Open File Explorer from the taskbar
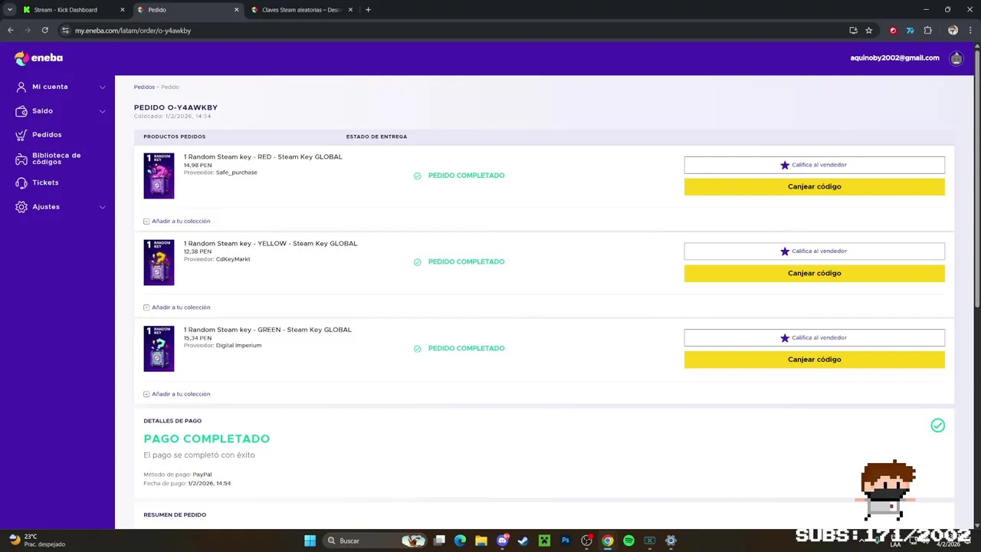This screenshot has height=552, width=981. 481,540
